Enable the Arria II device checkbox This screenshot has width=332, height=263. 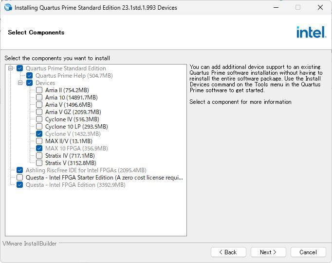coord(39,90)
